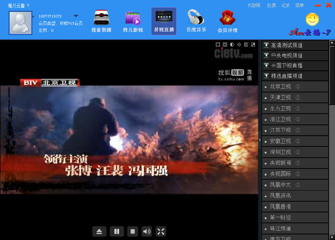
Task: Expand the 中央电视频道 channel group
Action: 295,56
